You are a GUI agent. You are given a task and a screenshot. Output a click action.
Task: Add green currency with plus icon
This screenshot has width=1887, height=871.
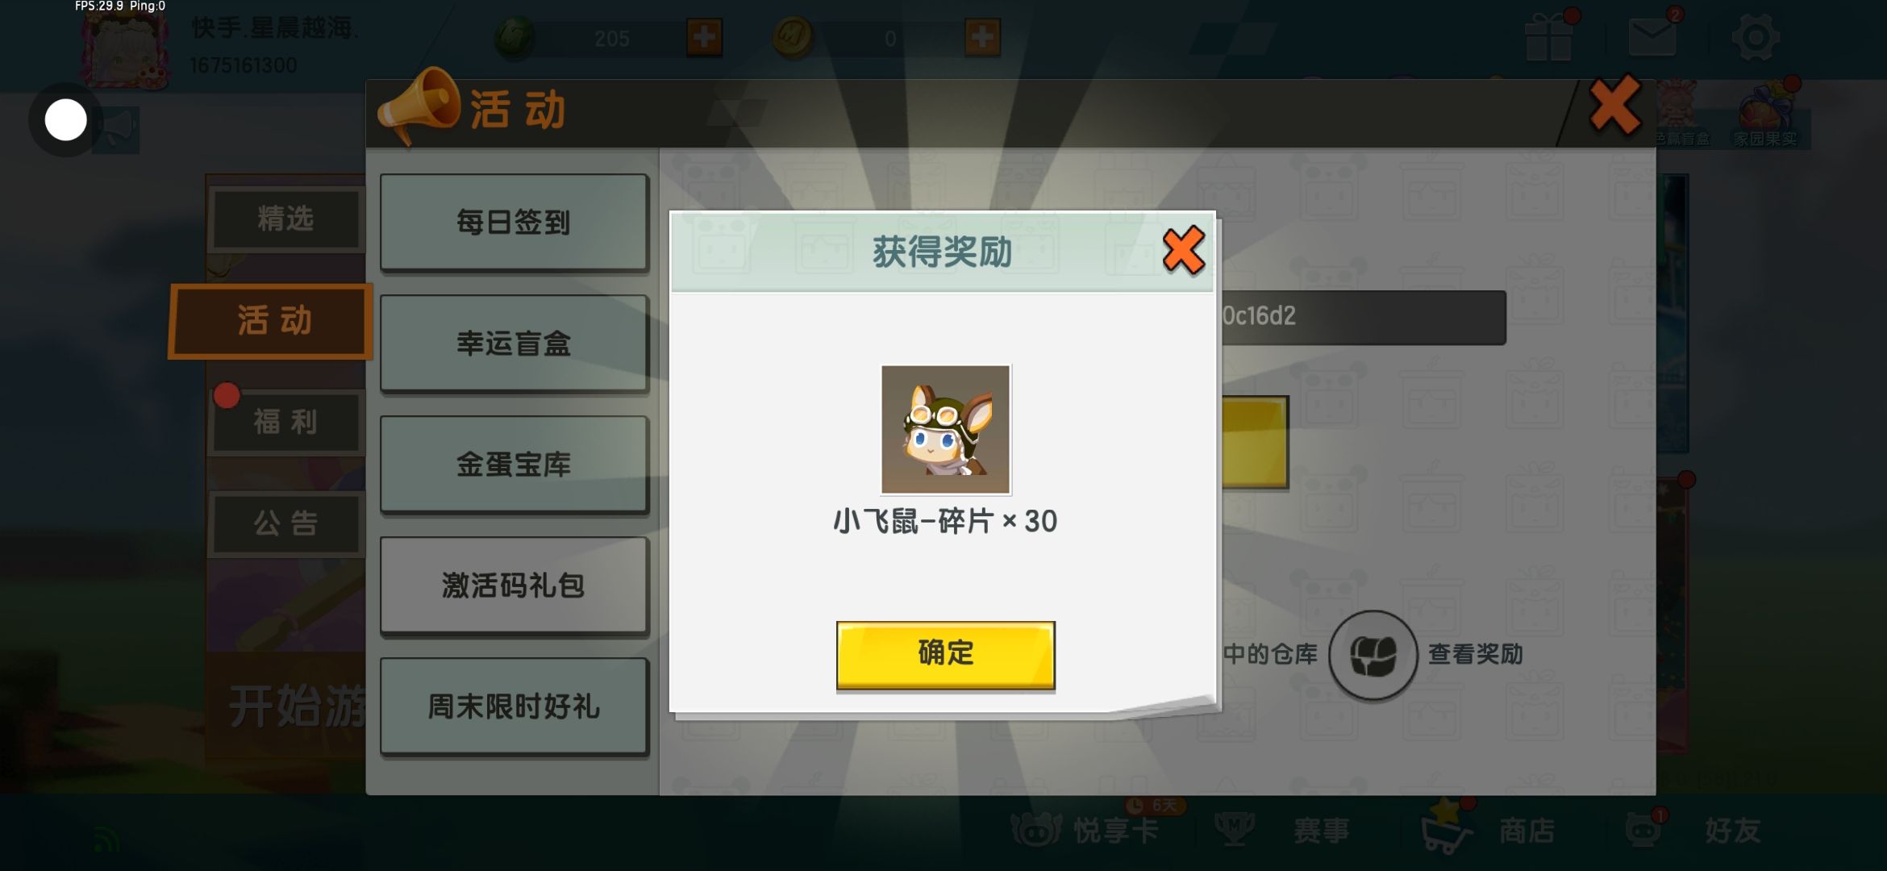pos(704,37)
